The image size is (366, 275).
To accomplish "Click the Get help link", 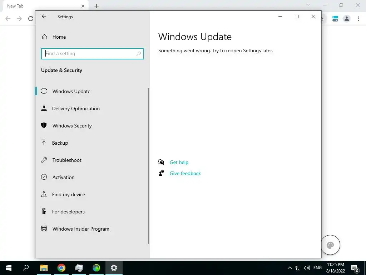I will (x=179, y=162).
